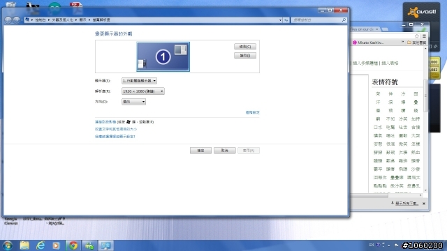The height and width of the screenshot is (251, 447).
Task: Switch to Chrome from the taskbar
Action: (x=73, y=245)
